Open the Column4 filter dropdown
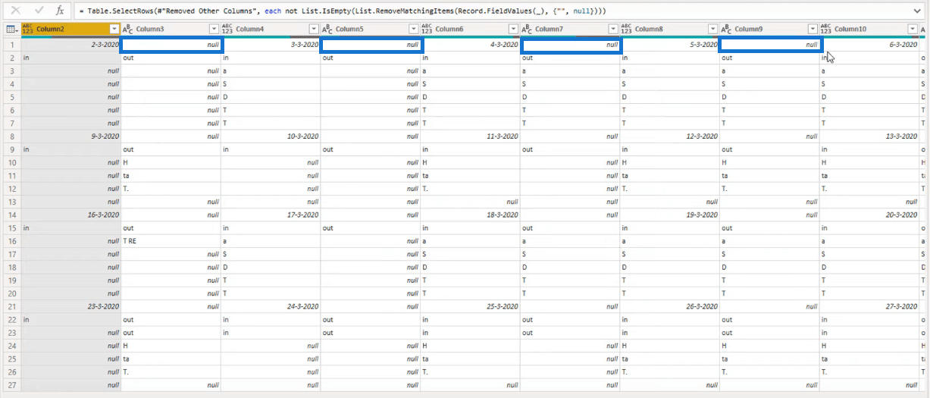This screenshot has height=398, width=930. pyautogui.click(x=313, y=29)
